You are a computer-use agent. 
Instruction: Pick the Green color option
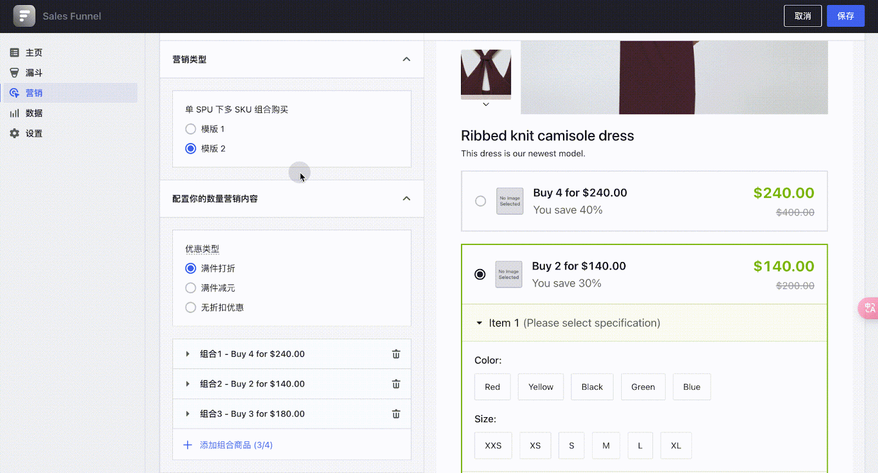(643, 387)
